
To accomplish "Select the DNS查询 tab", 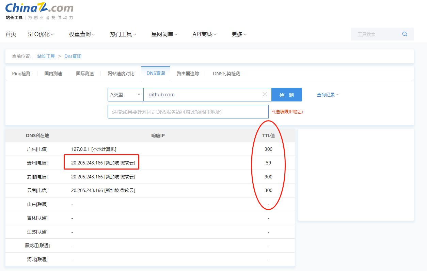I will [x=156, y=74].
